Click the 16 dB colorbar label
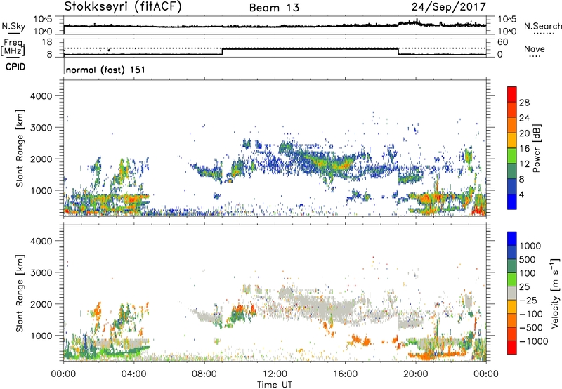This screenshot has height=389, width=562. (524, 149)
